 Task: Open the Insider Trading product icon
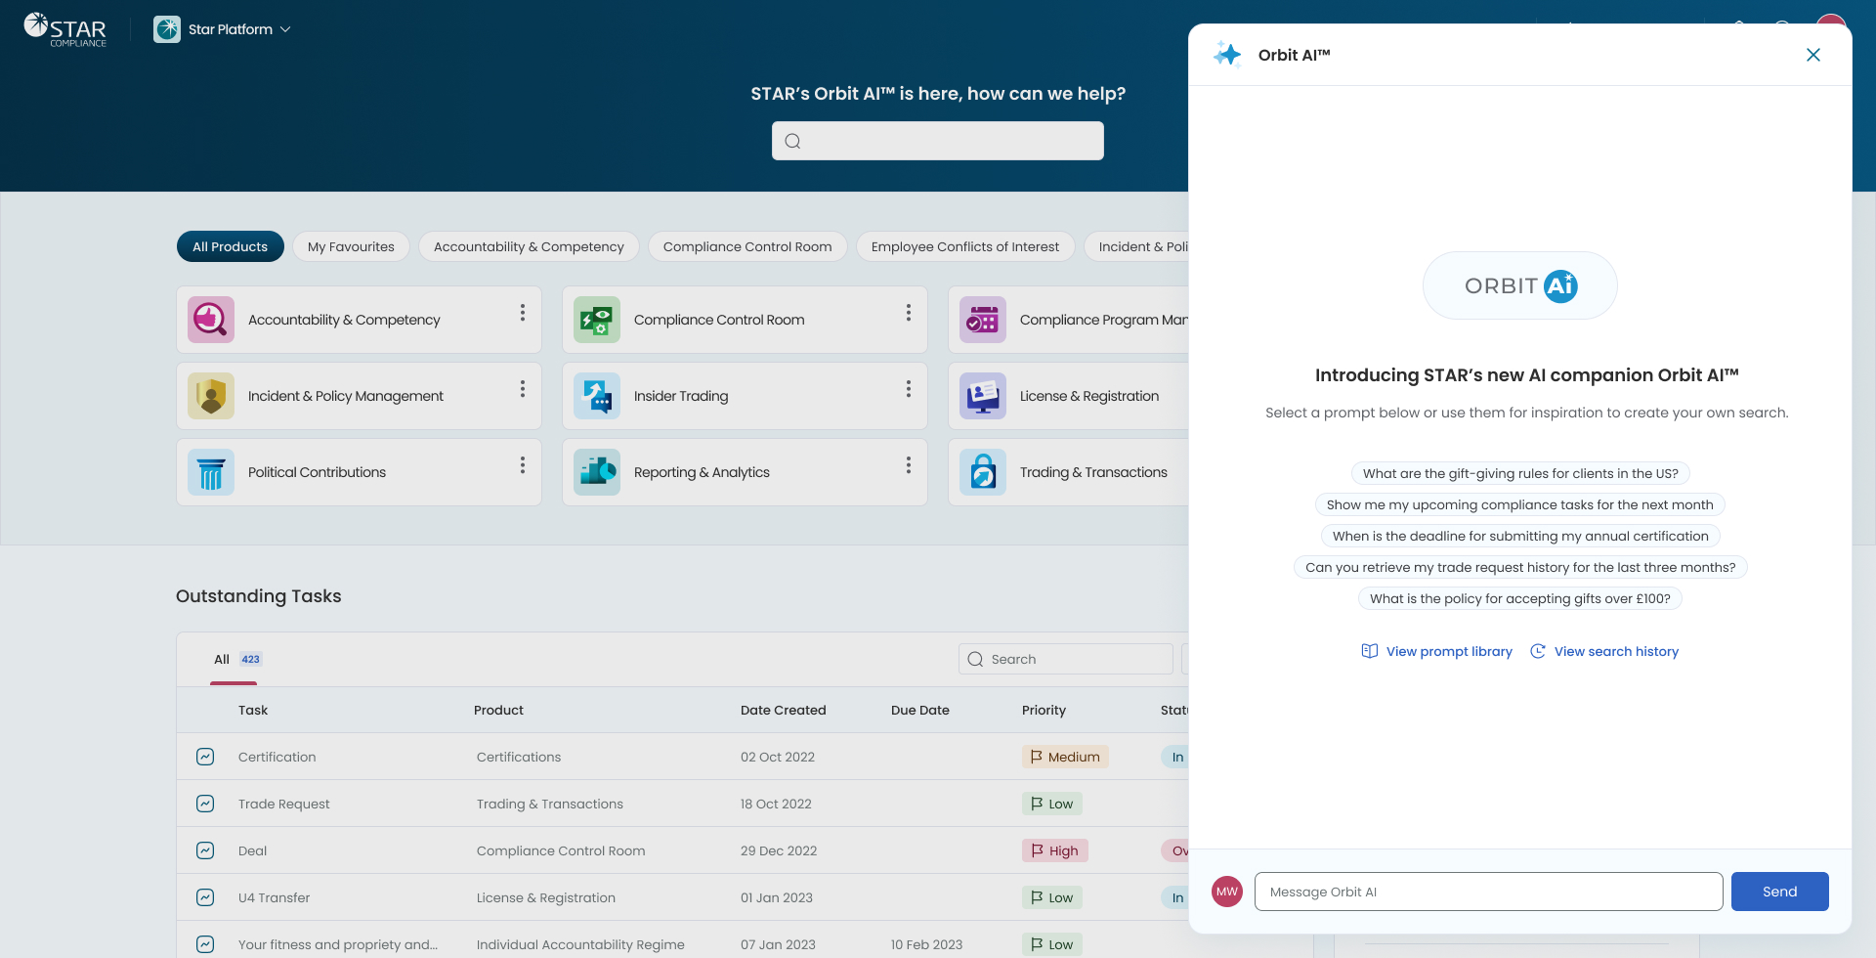pos(597,396)
